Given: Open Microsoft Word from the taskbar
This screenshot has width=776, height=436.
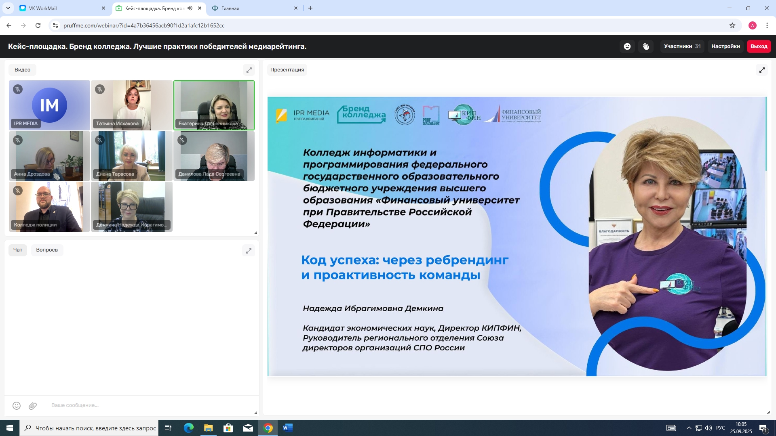Looking at the screenshot, I should click(x=287, y=428).
